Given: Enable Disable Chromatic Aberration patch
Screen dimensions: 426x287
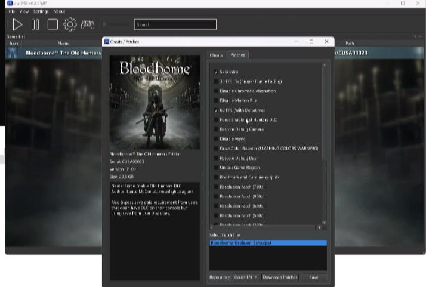Looking at the screenshot, I should click(216, 91).
